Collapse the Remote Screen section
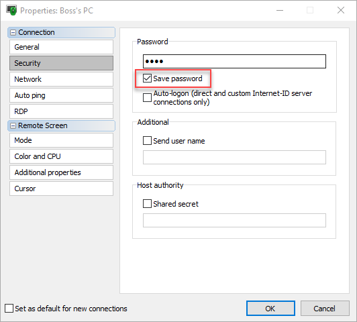Viewport: 357px width, 322px height. tap(13, 126)
